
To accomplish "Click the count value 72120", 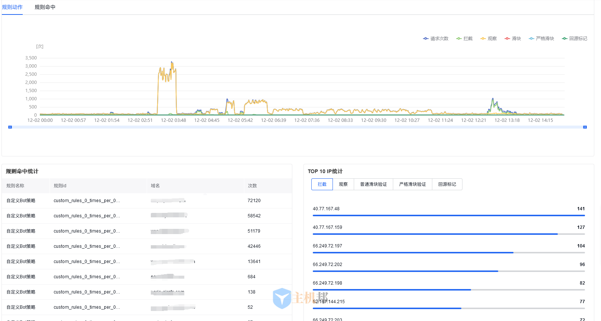I will point(254,201).
